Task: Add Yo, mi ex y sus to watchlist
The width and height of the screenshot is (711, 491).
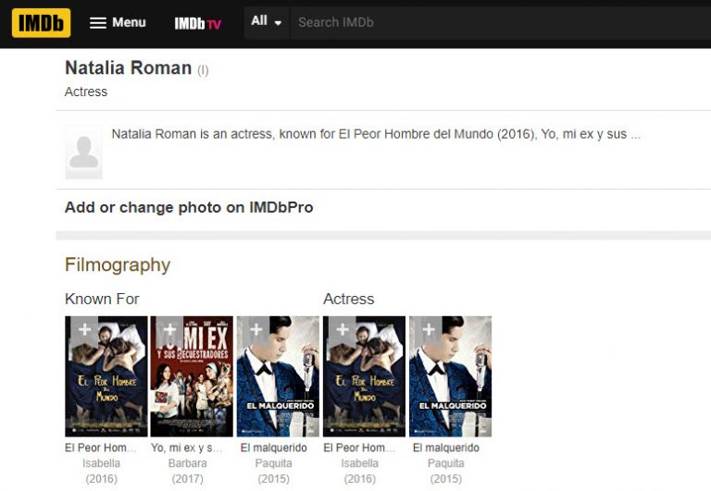Action: click(x=170, y=329)
